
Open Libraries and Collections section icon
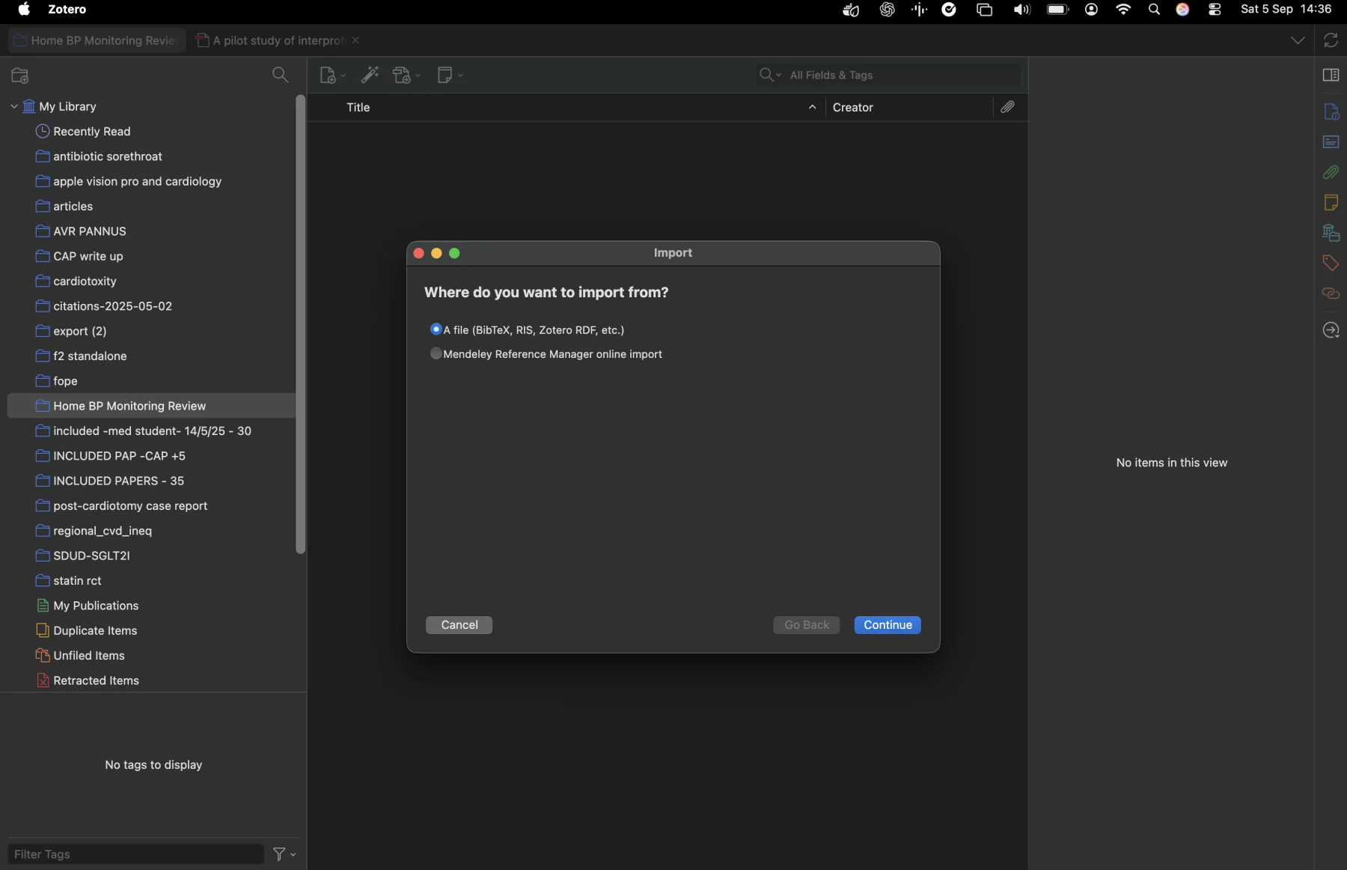(1331, 233)
